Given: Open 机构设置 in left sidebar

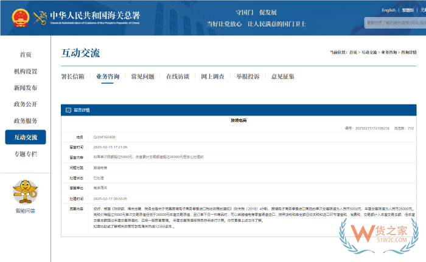Looking at the screenshot, I should 26,71.
